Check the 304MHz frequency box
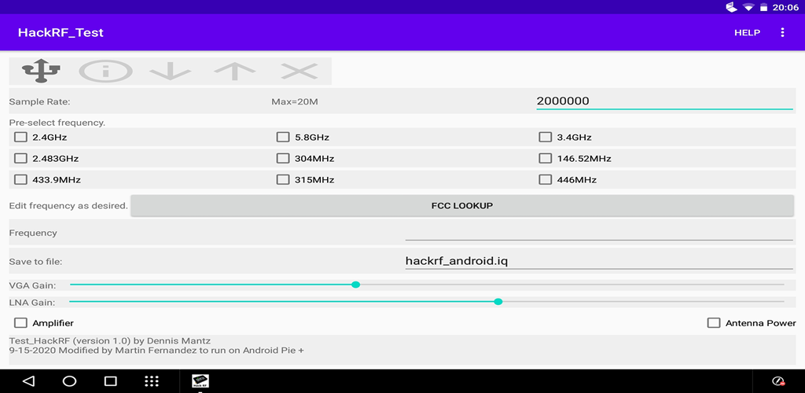 coord(283,159)
